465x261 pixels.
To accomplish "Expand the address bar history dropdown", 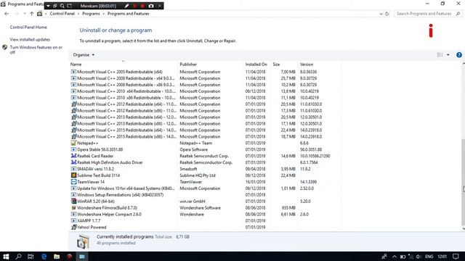I will coord(381,14).
